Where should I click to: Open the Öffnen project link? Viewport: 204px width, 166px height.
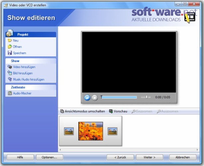(x=17, y=47)
